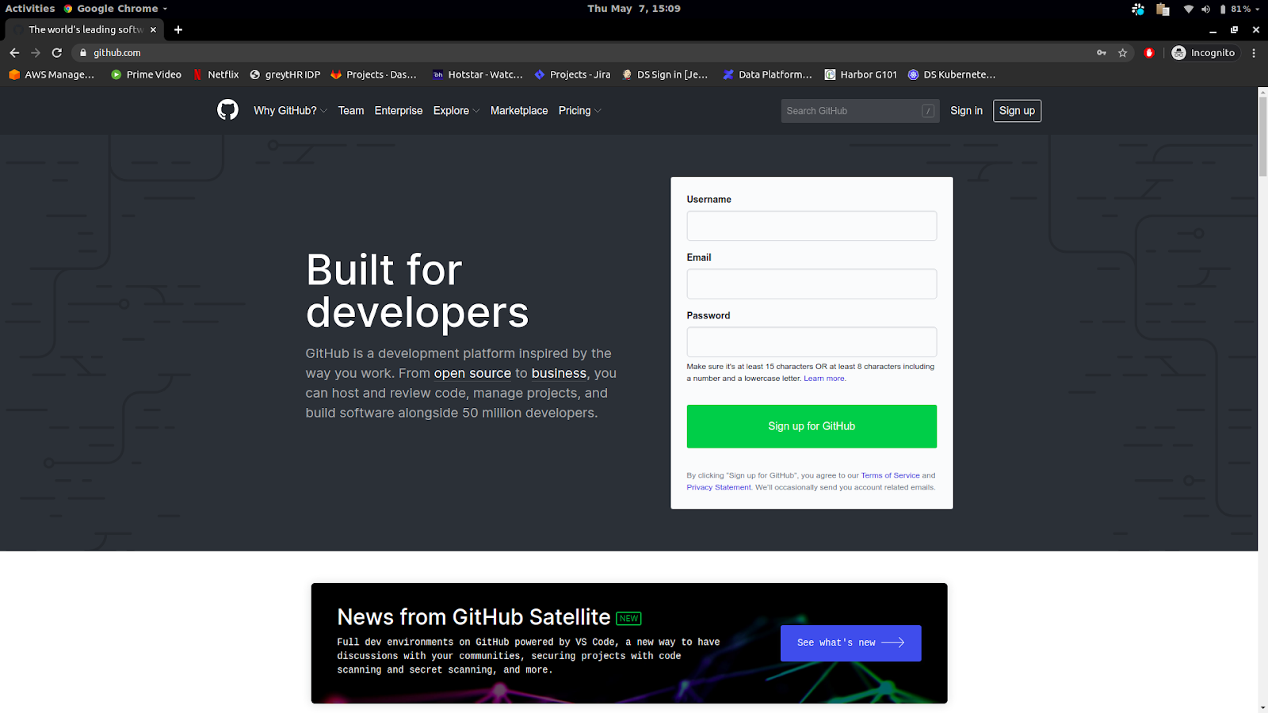Click the Slack tray icon

1138,9
